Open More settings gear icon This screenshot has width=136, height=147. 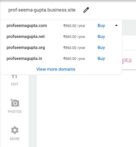pyautogui.click(x=15, y=130)
